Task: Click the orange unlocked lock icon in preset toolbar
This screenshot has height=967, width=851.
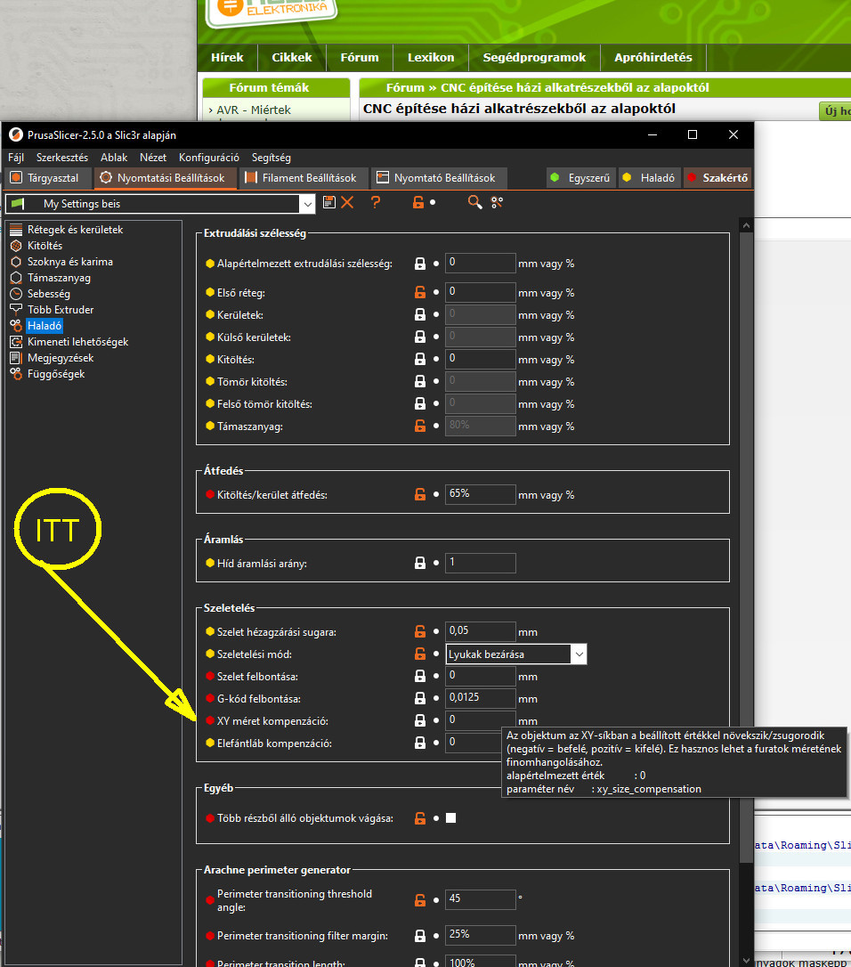Action: (x=418, y=202)
